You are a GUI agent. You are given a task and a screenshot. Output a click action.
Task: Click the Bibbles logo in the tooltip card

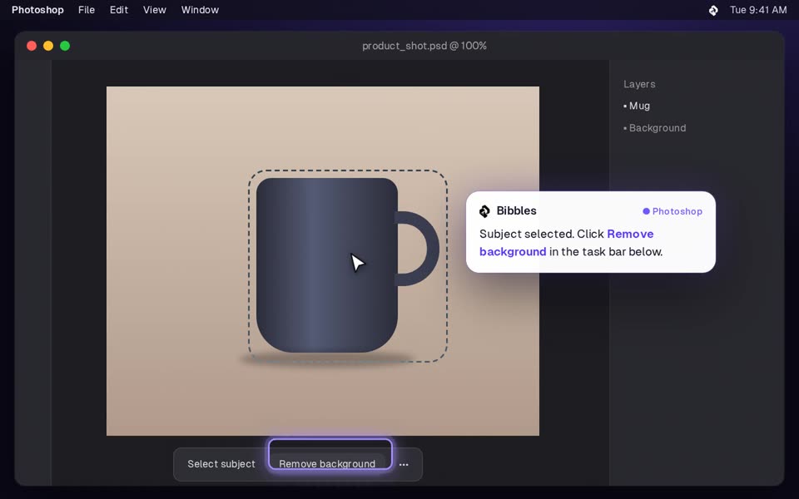[x=484, y=210]
